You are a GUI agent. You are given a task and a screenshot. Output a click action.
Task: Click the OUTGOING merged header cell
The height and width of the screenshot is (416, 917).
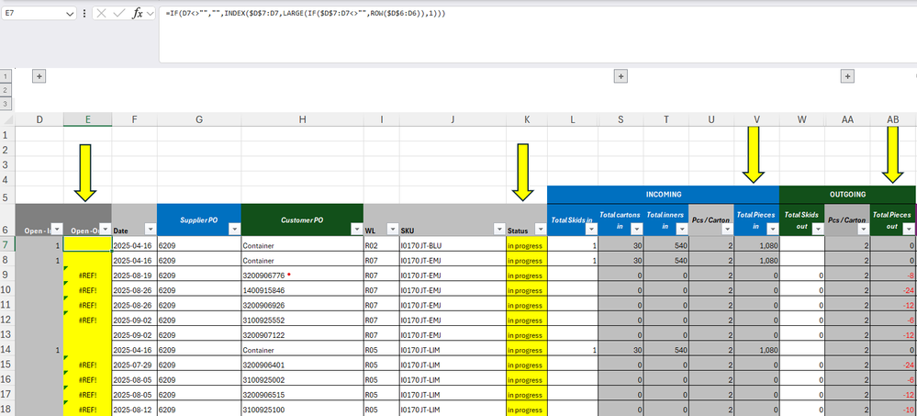pos(847,195)
